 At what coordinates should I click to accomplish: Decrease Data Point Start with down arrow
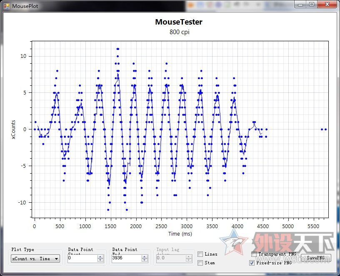(x=100, y=260)
